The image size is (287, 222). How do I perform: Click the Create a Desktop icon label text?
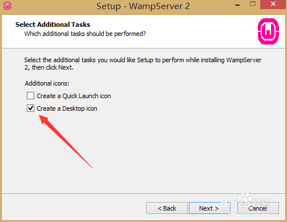67,108
